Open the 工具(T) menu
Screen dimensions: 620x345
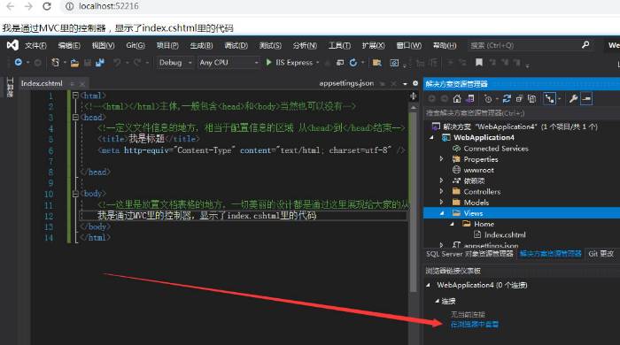[x=339, y=45]
